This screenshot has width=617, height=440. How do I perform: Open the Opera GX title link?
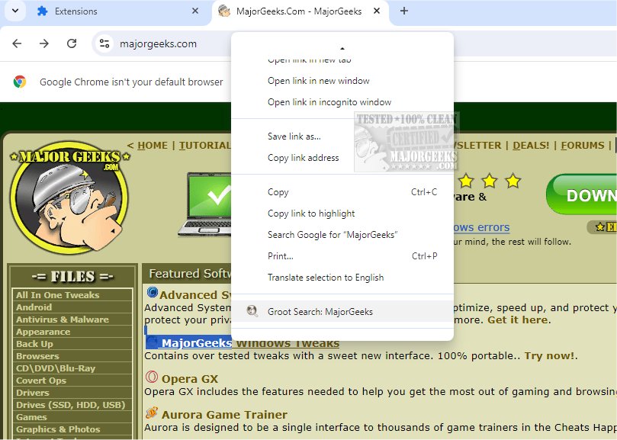pyautogui.click(x=190, y=378)
